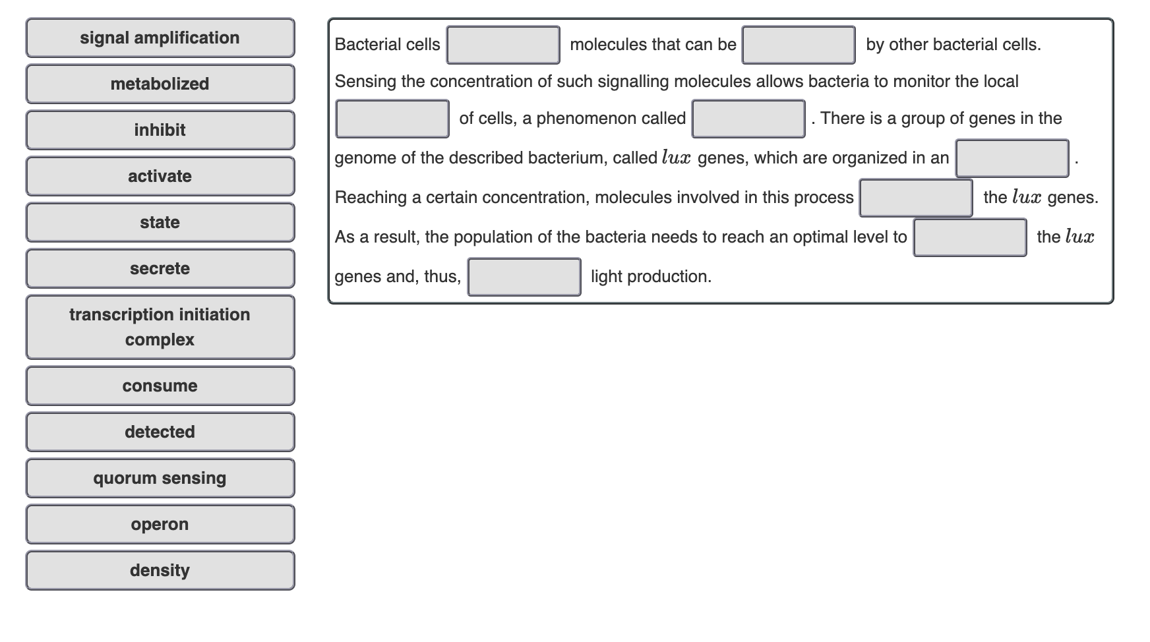Select the 'operon' word tile
This screenshot has height=642, width=1150.
(x=160, y=524)
